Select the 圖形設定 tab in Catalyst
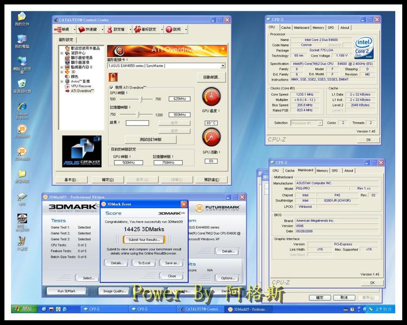The width and height of the screenshot is (407, 325). pos(66,40)
